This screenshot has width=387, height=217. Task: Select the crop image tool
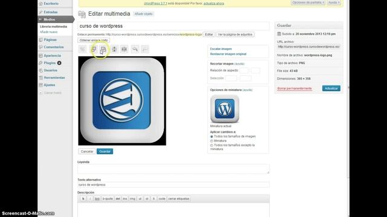(82, 49)
